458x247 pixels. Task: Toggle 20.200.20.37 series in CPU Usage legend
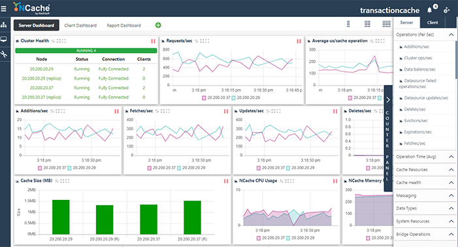(x=270, y=238)
